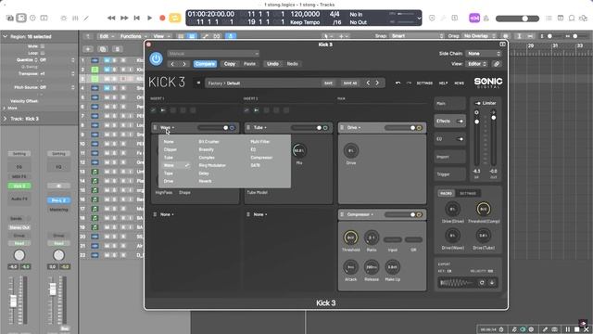Click the red Record button
593x334 pixels.
[162, 18]
